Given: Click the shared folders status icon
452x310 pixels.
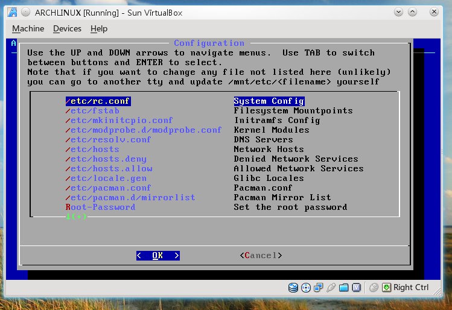Looking at the screenshot, I should point(343,287).
